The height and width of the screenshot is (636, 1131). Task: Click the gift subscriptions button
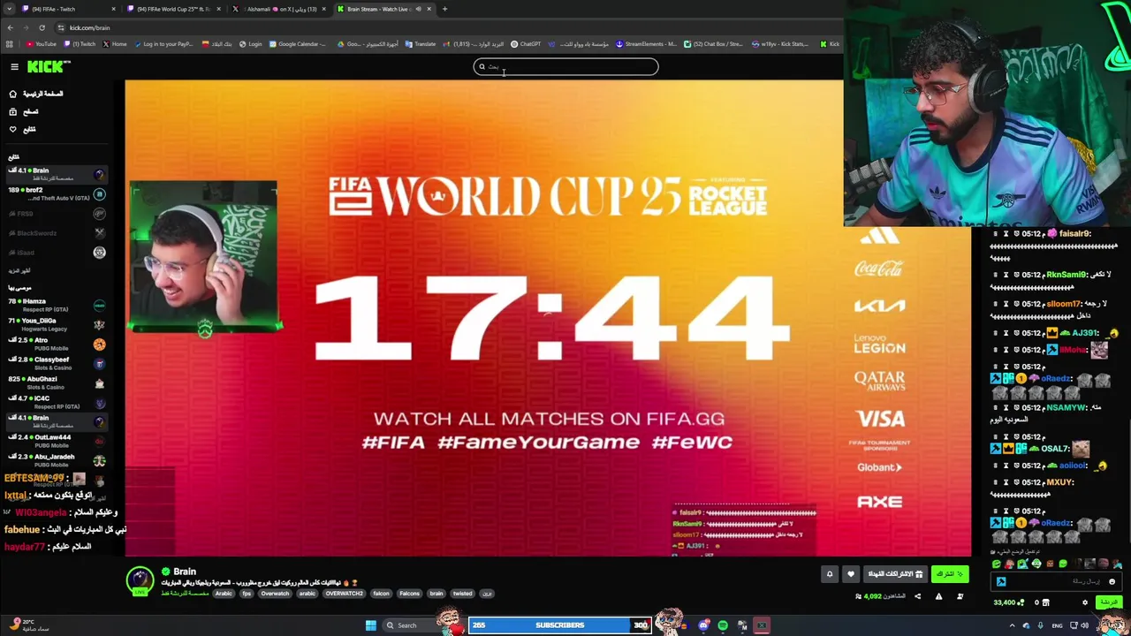[x=895, y=574]
